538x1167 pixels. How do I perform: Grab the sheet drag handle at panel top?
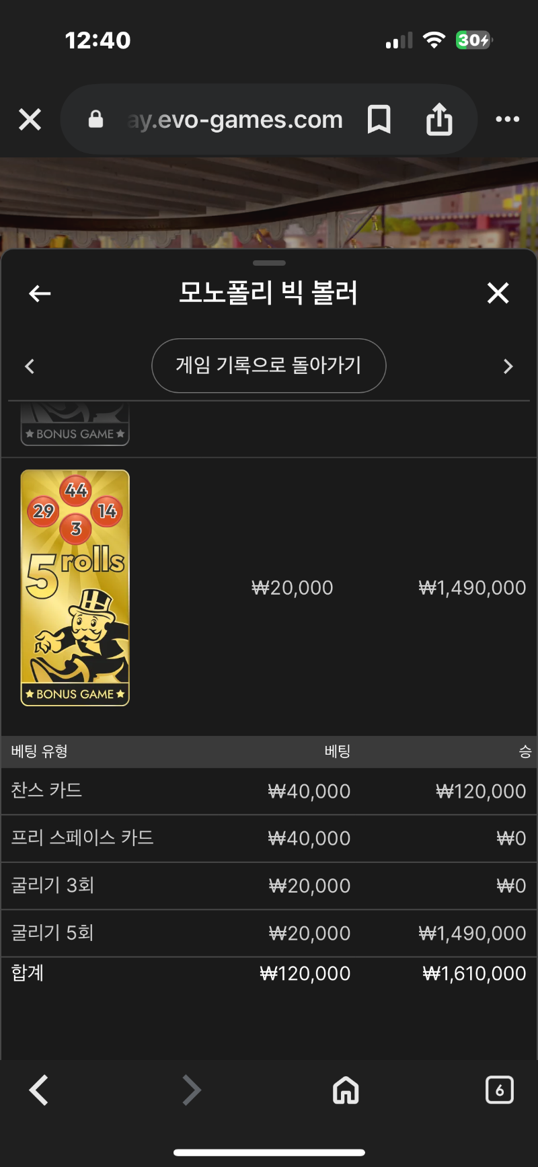click(269, 263)
